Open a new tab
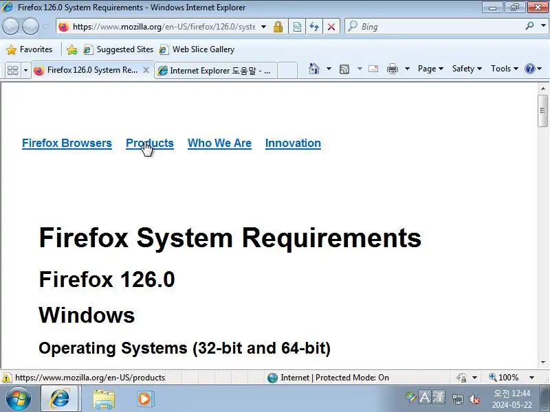This screenshot has height=412, width=550. coord(287,71)
